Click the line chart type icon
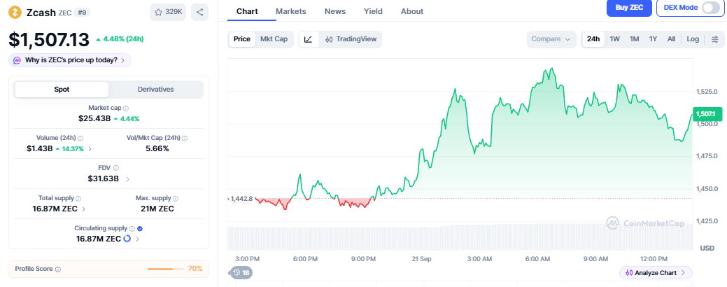Viewport: 727px width, 287px height. 309,39
